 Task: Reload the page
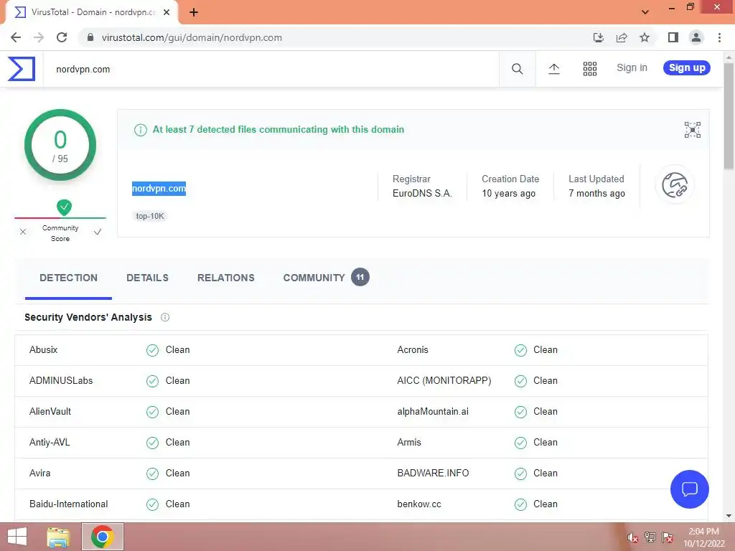pyautogui.click(x=62, y=37)
